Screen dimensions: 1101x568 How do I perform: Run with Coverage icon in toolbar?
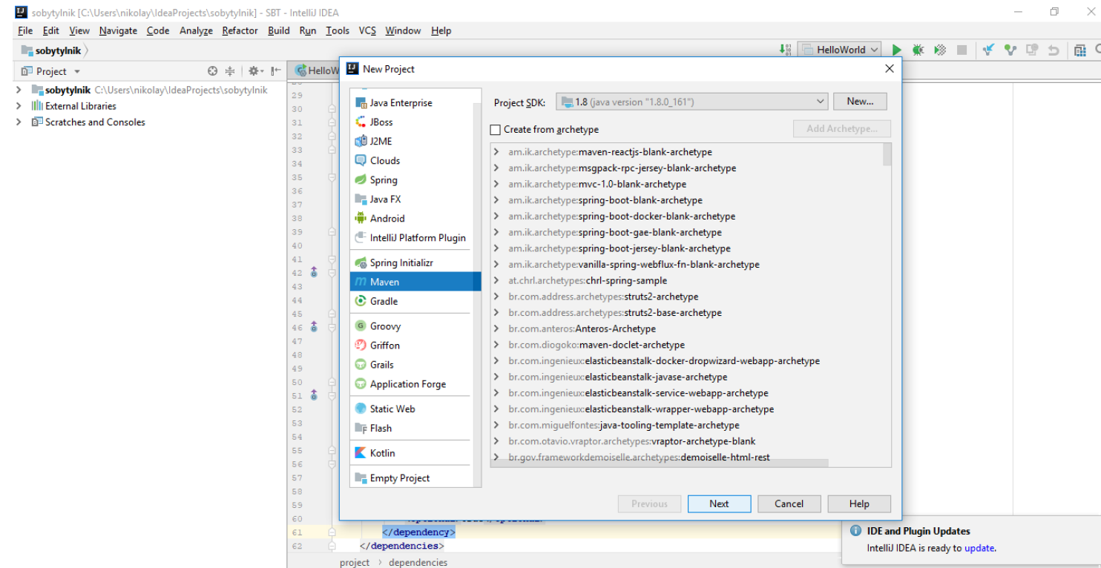pyautogui.click(x=940, y=50)
